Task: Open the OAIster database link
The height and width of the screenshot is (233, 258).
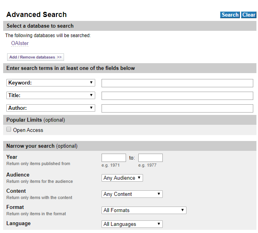Action: [20, 43]
